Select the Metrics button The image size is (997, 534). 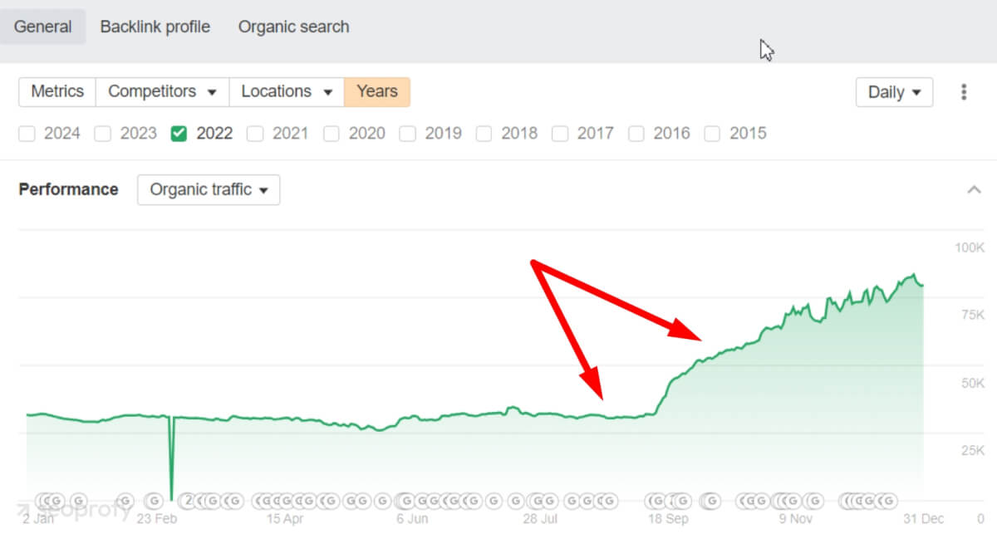(x=57, y=91)
